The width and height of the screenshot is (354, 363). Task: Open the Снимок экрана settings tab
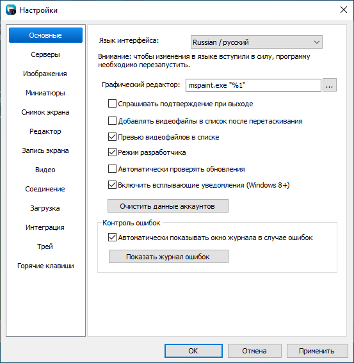pos(45,112)
